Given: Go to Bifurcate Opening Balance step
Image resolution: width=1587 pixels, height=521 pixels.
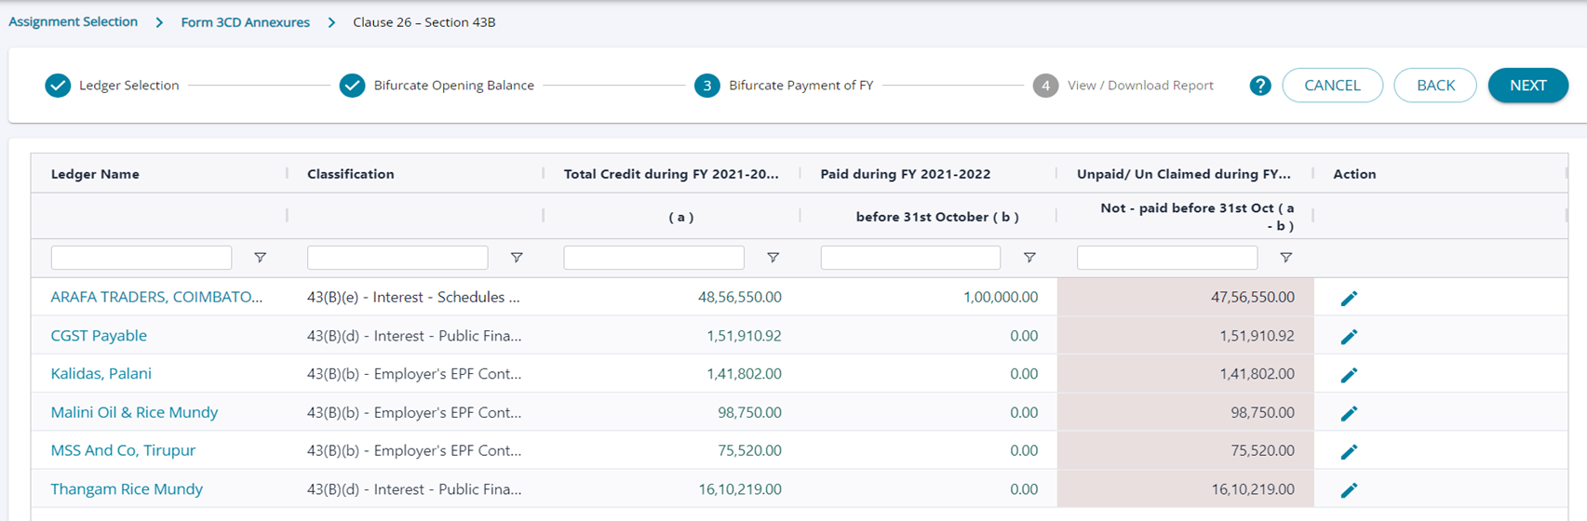Looking at the screenshot, I should click(437, 86).
